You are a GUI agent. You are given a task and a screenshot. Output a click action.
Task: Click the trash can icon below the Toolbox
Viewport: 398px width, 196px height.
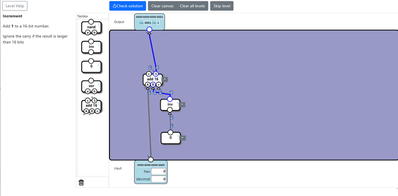point(81,182)
